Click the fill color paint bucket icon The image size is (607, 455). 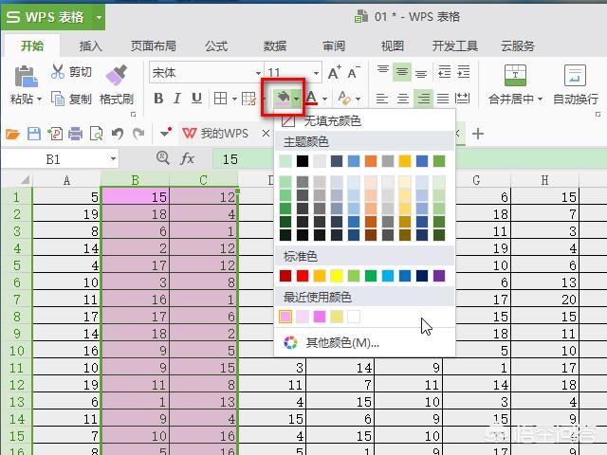point(282,98)
